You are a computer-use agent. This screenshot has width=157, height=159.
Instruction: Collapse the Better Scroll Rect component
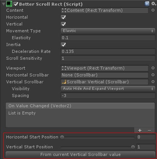(x=3, y=4)
